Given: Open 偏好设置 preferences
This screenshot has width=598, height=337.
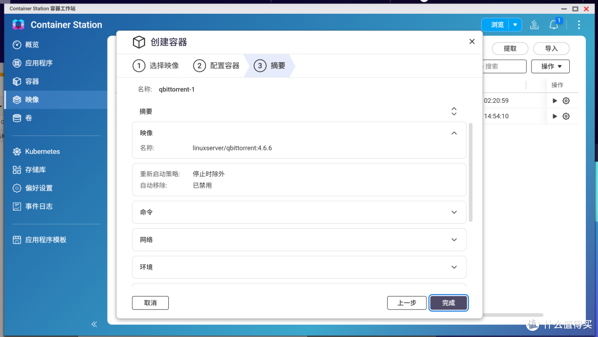Looking at the screenshot, I should point(56,188).
